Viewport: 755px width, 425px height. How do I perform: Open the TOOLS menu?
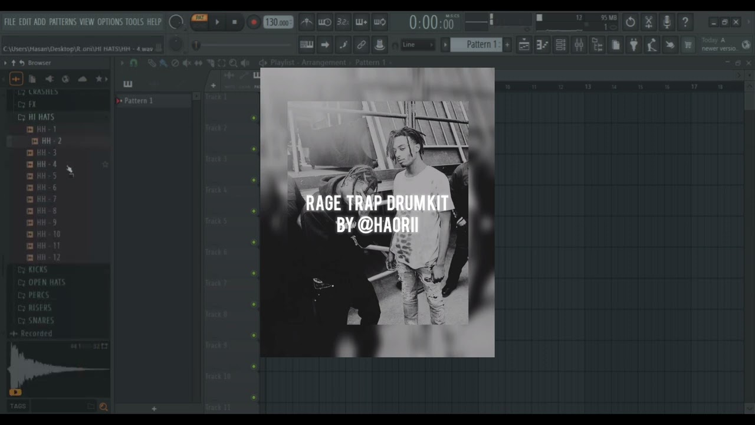click(134, 22)
